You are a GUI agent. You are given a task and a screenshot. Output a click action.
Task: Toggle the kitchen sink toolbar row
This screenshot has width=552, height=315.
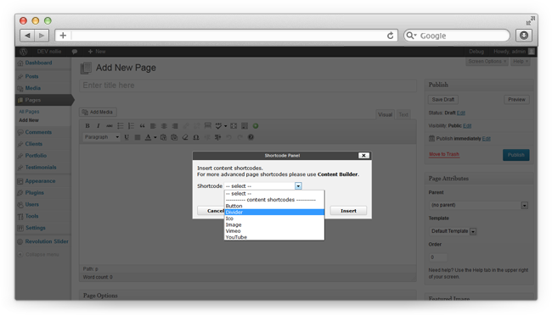[245, 125]
